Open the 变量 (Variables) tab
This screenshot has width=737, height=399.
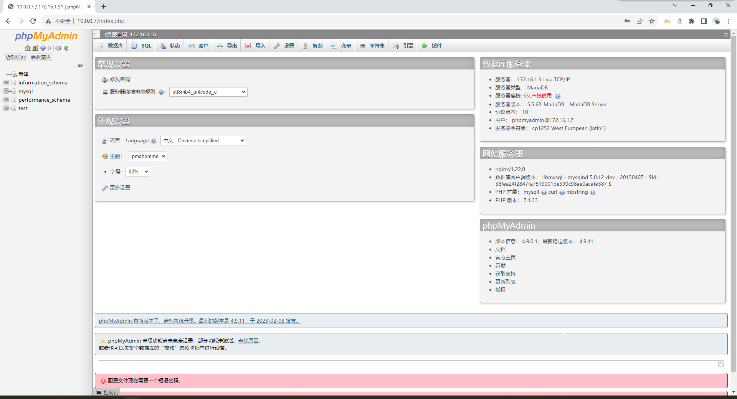tap(341, 46)
